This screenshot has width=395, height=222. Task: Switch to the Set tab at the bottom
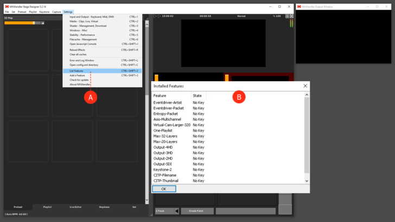134,207
